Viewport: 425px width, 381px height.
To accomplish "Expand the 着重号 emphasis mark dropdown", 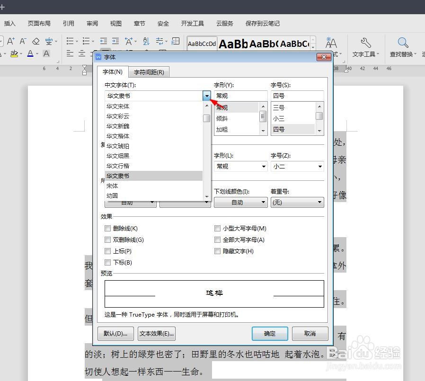I will click(320, 202).
